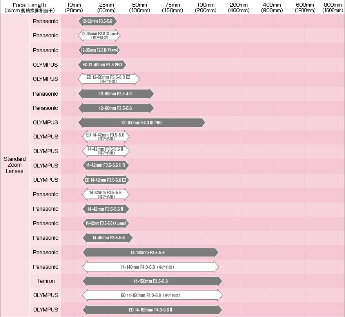Select Panasonic label beside 14-140mm F3.5-5.6
Image resolution: width=345 pixels, height=317 pixels.
coord(45,253)
